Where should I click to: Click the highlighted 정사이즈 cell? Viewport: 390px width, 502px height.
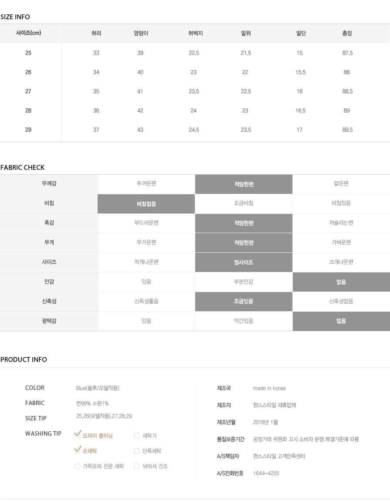(x=244, y=262)
